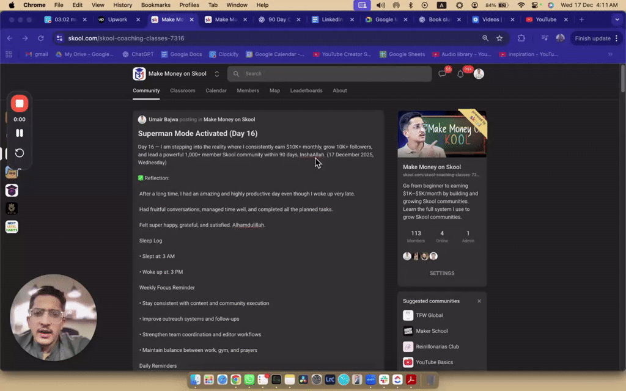The height and width of the screenshot is (391, 626).
Task: Open the Clockify bookmark
Action: pos(224,54)
